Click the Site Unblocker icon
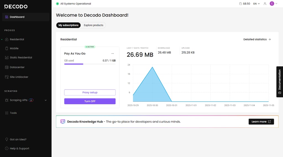This screenshot has width=283, height=157. pos(7,77)
